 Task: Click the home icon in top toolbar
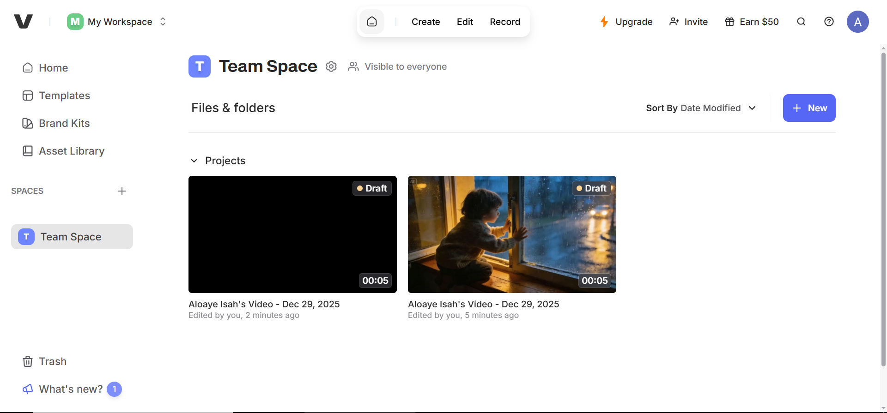pos(372,22)
